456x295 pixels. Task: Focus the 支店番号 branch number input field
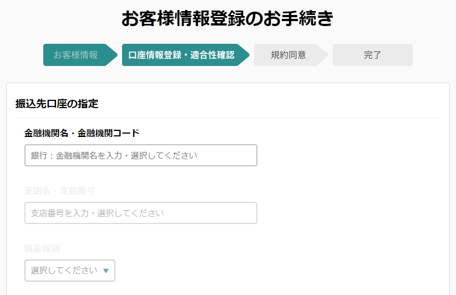pyautogui.click(x=141, y=213)
